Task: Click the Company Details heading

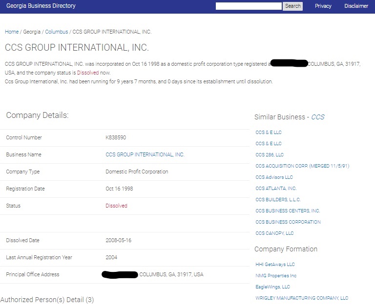Action: pyautogui.click(x=37, y=115)
